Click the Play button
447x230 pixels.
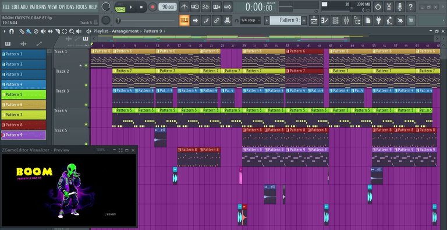coord(131,7)
